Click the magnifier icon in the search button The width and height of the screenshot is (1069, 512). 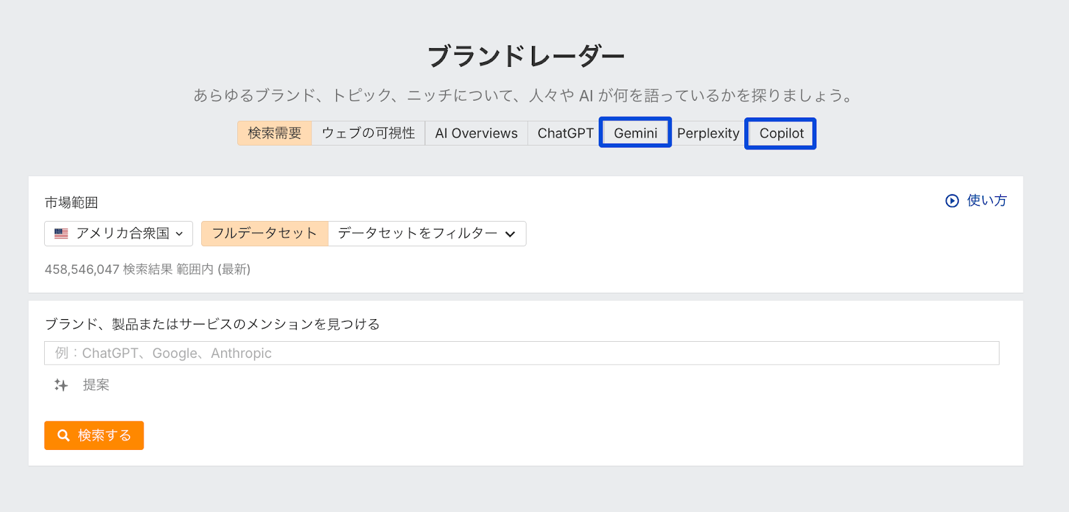point(63,435)
